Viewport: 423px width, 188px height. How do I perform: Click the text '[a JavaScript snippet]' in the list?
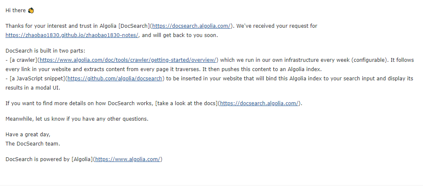37,79
